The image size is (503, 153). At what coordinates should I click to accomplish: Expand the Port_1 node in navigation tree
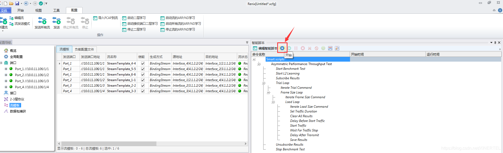(6, 69)
